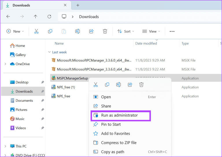
Task: Click the Forward navigation arrow
Action: click(22, 16)
